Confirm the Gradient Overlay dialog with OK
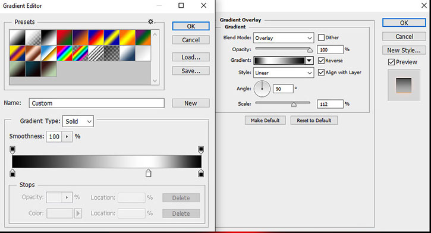This screenshot has height=233, width=431. [404, 23]
